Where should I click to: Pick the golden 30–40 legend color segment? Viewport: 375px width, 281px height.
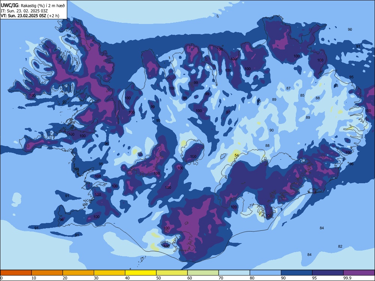coord(109,273)
